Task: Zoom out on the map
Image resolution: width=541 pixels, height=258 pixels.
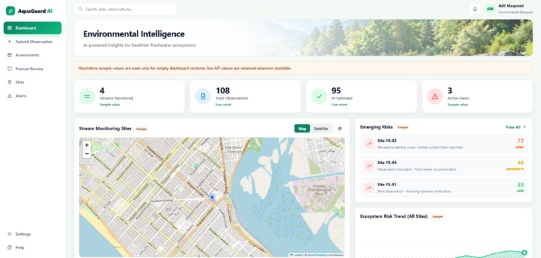Action: click(87, 154)
